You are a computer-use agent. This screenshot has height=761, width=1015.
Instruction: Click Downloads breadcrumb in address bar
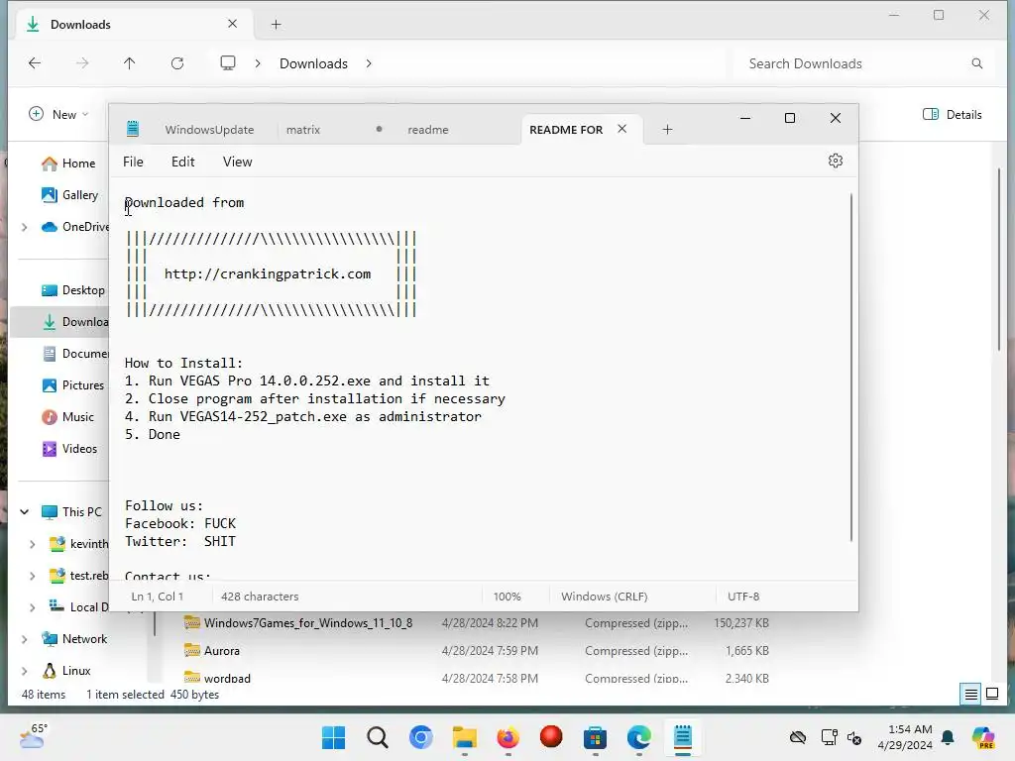pos(313,63)
